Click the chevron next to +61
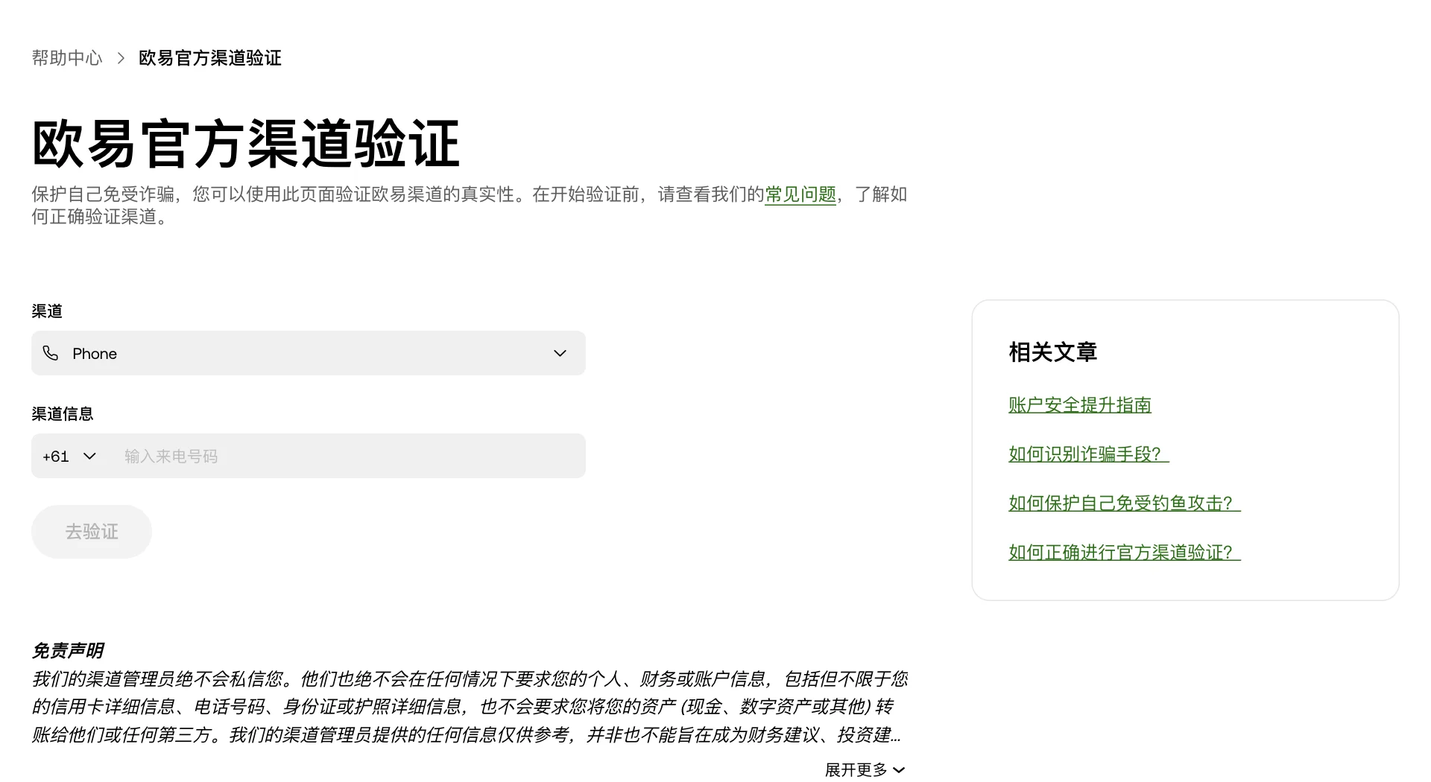1431x782 pixels. tap(89, 456)
